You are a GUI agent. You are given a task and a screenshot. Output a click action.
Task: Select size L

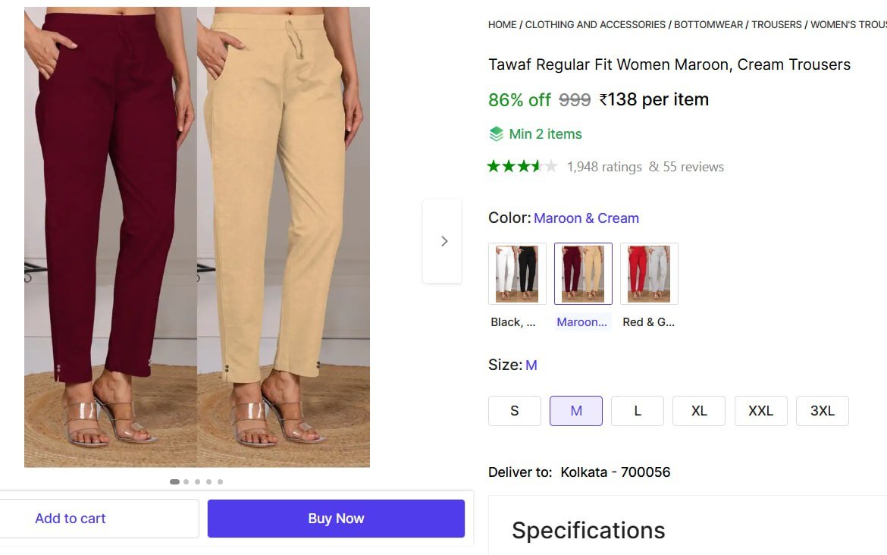coord(637,410)
